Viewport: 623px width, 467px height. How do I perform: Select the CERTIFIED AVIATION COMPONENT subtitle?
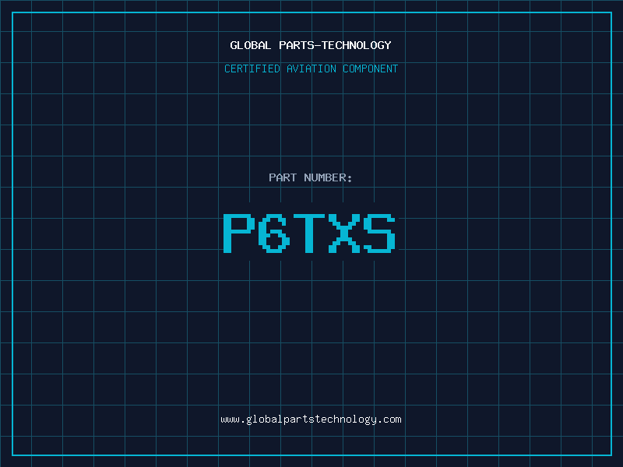point(311,68)
